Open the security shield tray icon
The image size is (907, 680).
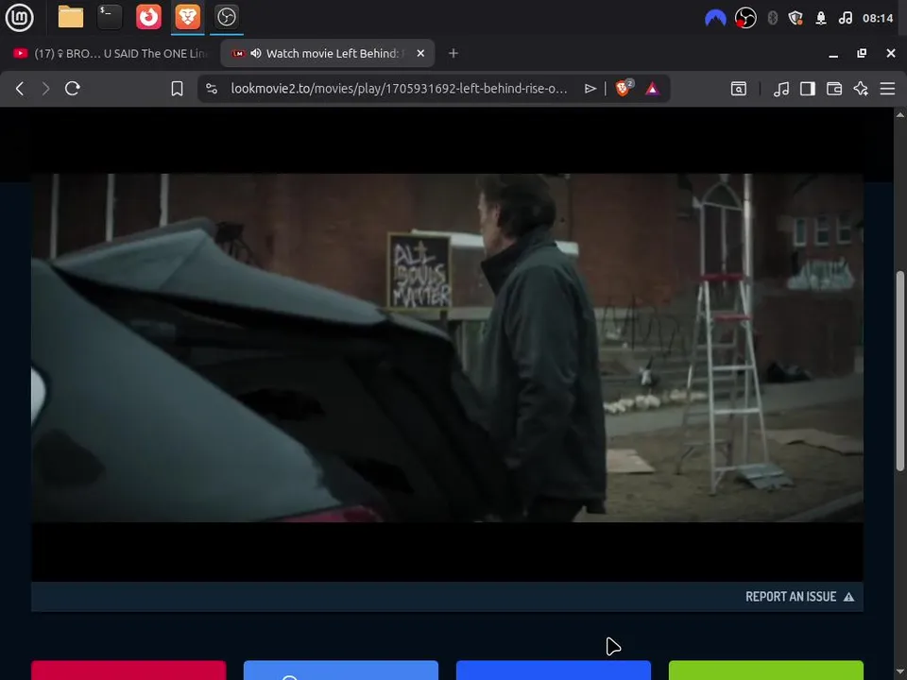click(x=796, y=18)
